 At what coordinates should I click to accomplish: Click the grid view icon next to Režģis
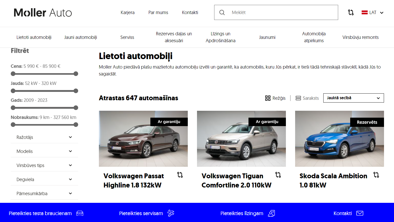coord(268,98)
